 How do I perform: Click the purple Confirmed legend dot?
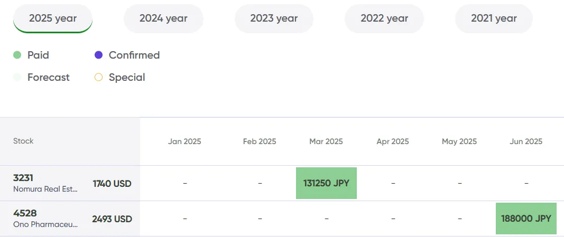point(98,55)
